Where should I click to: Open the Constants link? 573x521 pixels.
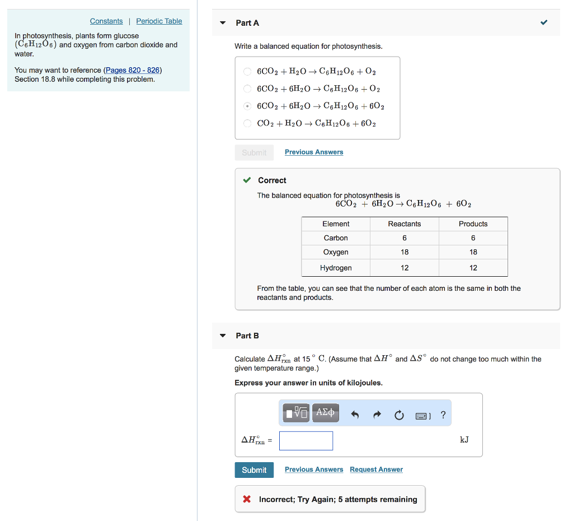(106, 21)
